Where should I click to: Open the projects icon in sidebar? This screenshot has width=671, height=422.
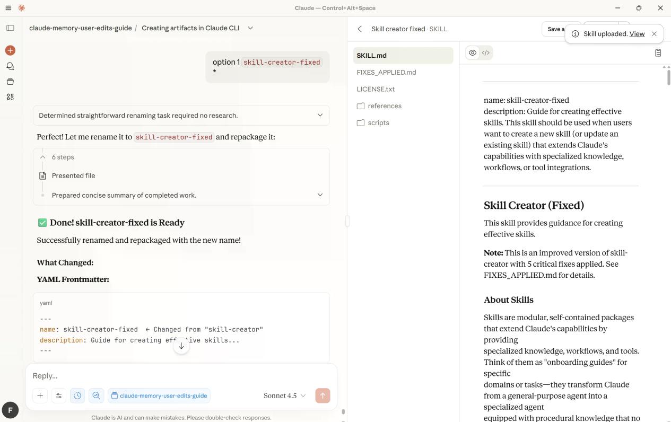click(x=10, y=82)
